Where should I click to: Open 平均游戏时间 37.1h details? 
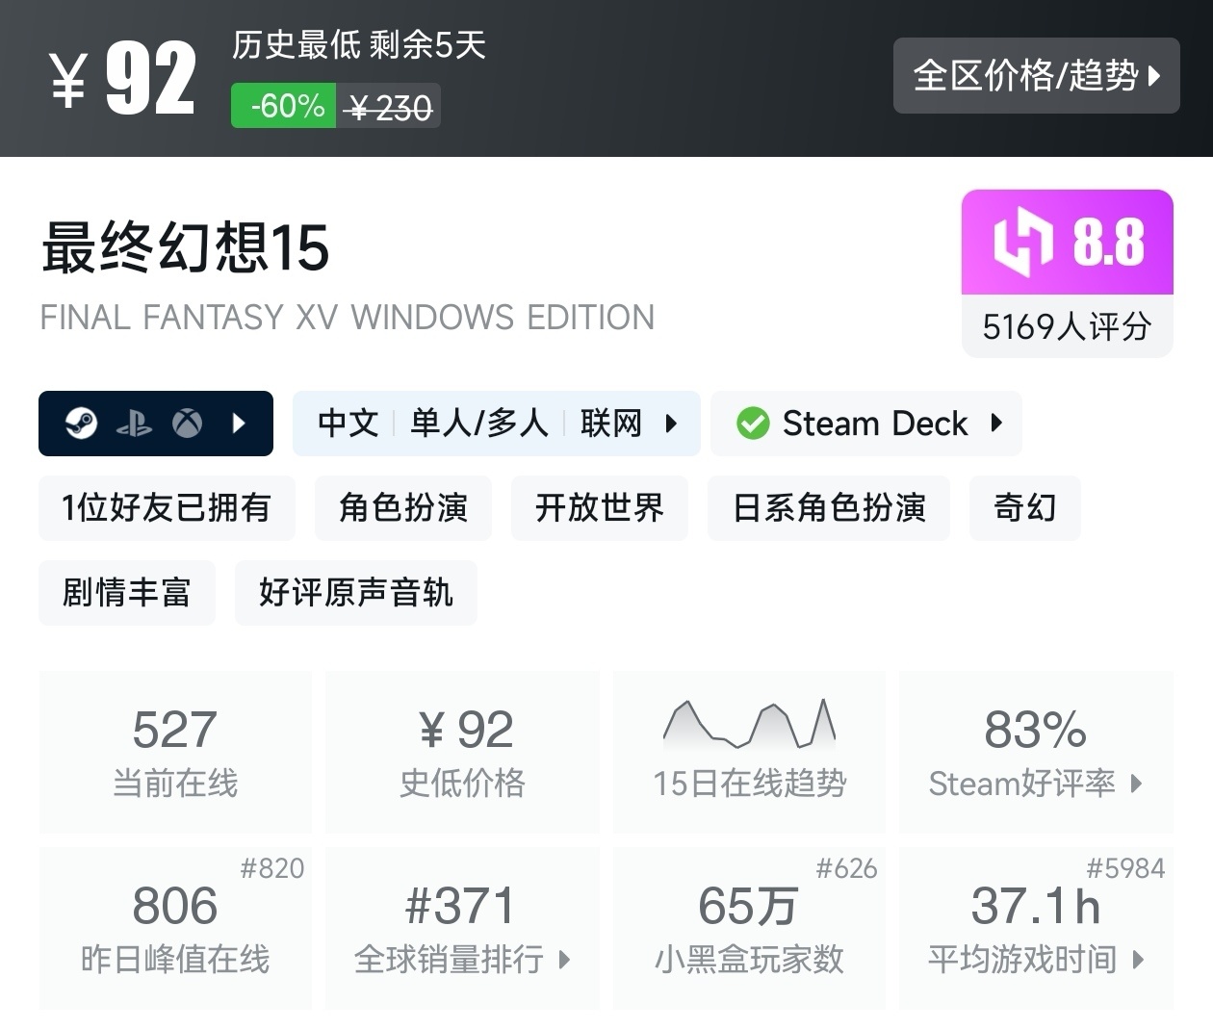tap(1035, 928)
